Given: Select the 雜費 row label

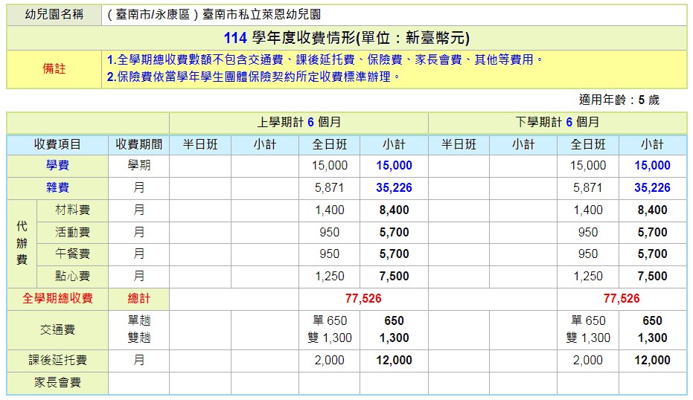Looking at the screenshot, I should (57, 188).
